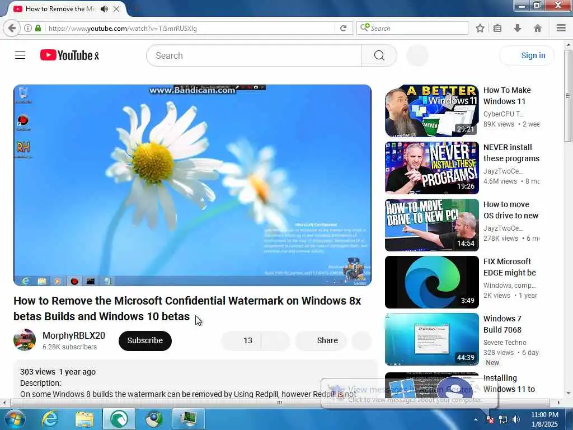The height and width of the screenshot is (430, 573).
Task: Click the Share button
Action: (x=321, y=340)
